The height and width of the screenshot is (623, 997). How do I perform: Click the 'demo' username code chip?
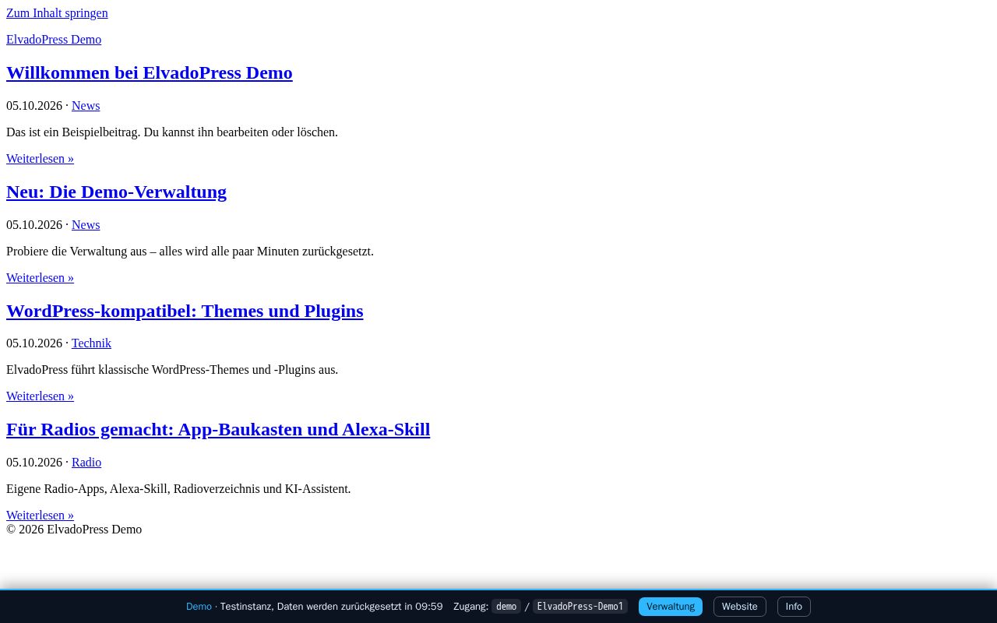[x=506, y=607]
